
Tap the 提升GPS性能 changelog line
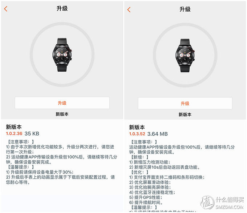pos(146,197)
